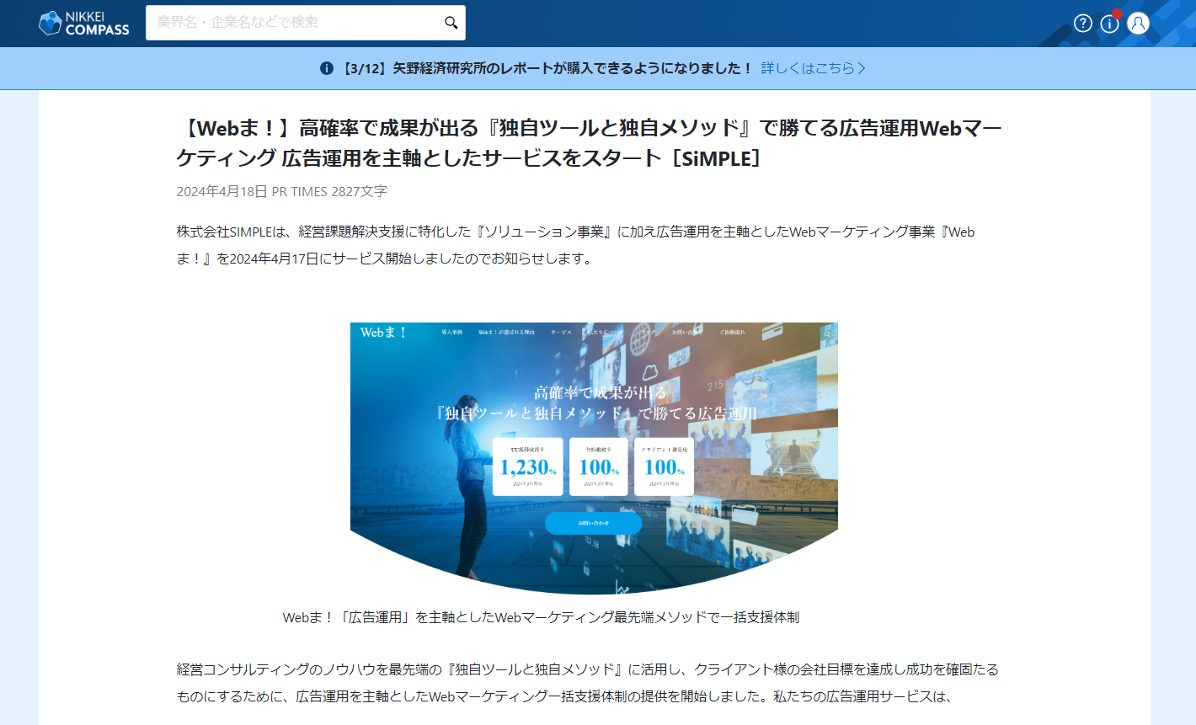Open the help question mark icon

1083,24
